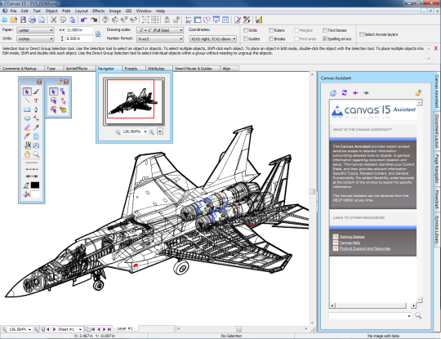Click the Save document toolbar icon
Image resolution: width=441 pixels, height=339 pixels.
[x=23, y=20]
